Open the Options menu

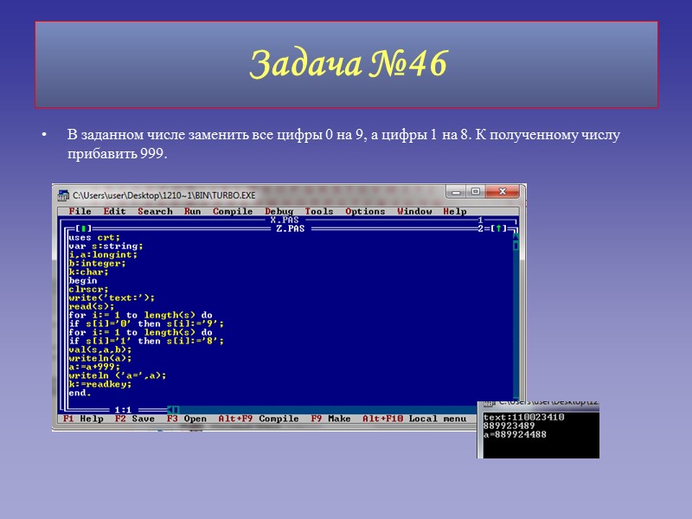pyautogui.click(x=365, y=211)
